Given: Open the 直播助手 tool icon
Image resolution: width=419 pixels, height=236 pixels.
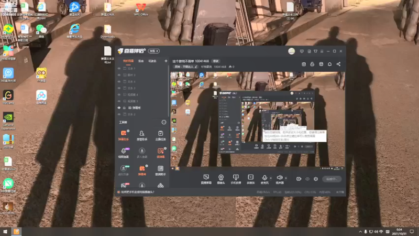Looking at the screenshot, I should pos(160,170).
